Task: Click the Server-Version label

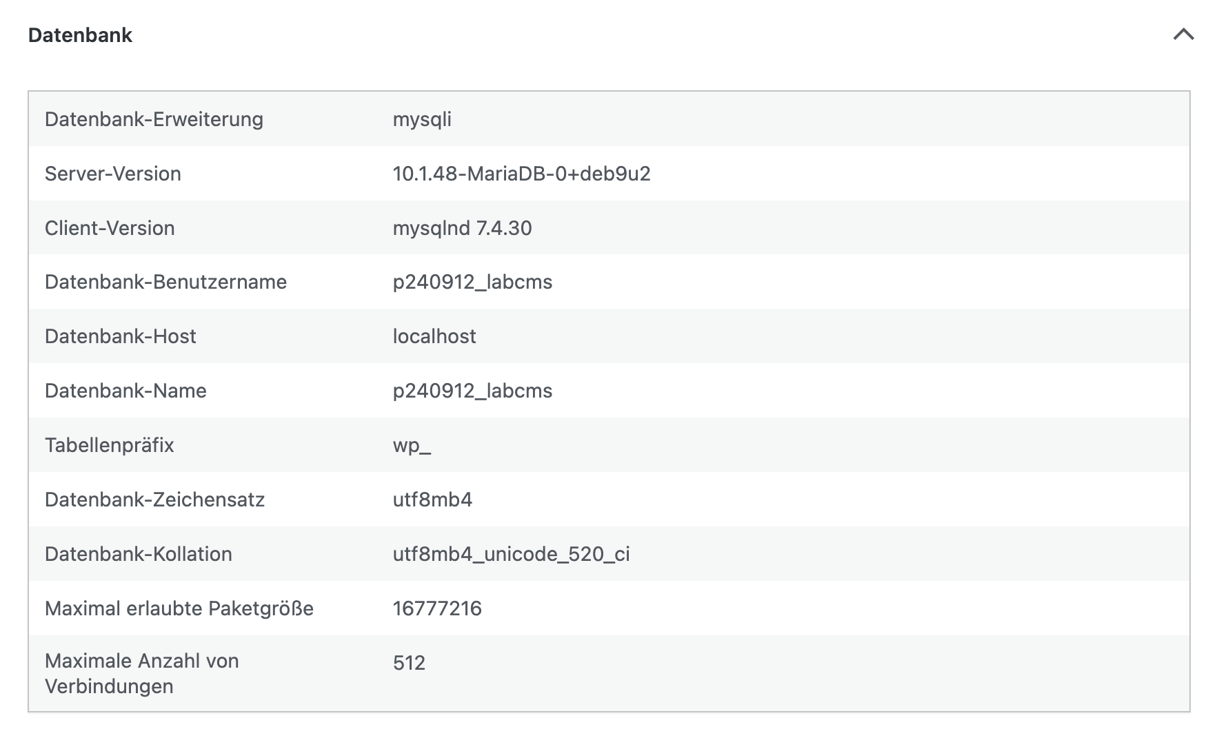Action: pos(113,174)
